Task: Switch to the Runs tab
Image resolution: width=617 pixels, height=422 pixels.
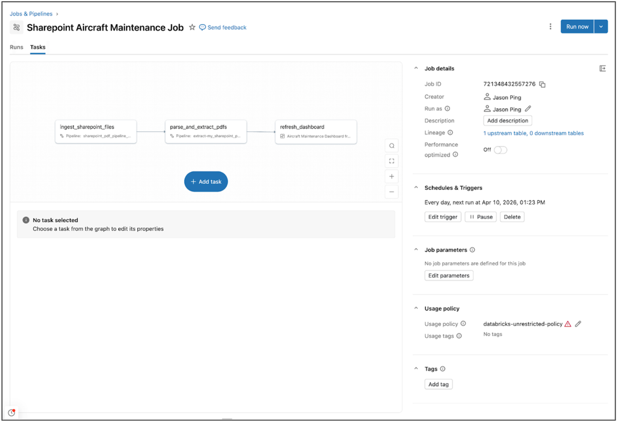Action: pyautogui.click(x=17, y=47)
